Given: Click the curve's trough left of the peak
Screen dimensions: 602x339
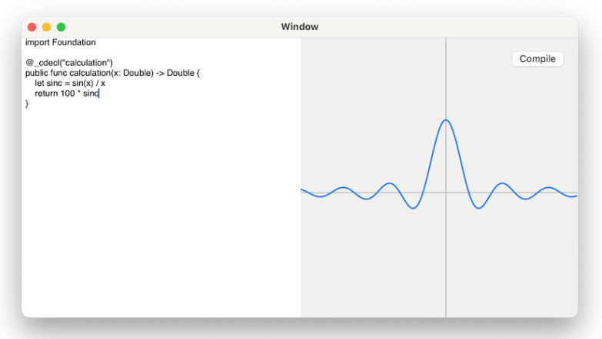Looking at the screenshot, I should (x=413, y=207).
